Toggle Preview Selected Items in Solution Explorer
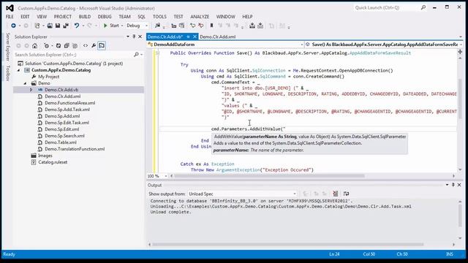The height and width of the screenshot is (263, 468). coord(102,45)
